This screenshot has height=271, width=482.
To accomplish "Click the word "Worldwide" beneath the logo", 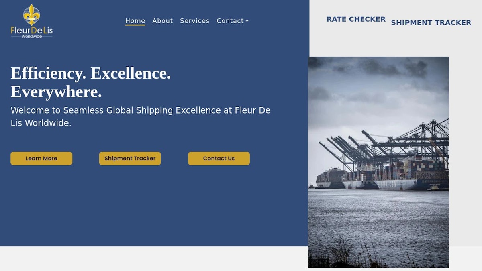I will click(x=31, y=36).
